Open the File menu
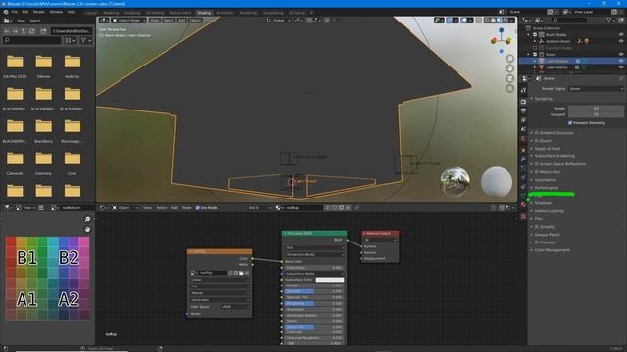The height and width of the screenshot is (352, 627). [15, 12]
